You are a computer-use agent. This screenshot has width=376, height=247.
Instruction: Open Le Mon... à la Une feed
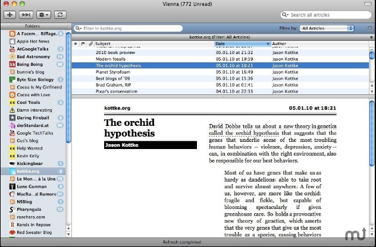point(33,179)
